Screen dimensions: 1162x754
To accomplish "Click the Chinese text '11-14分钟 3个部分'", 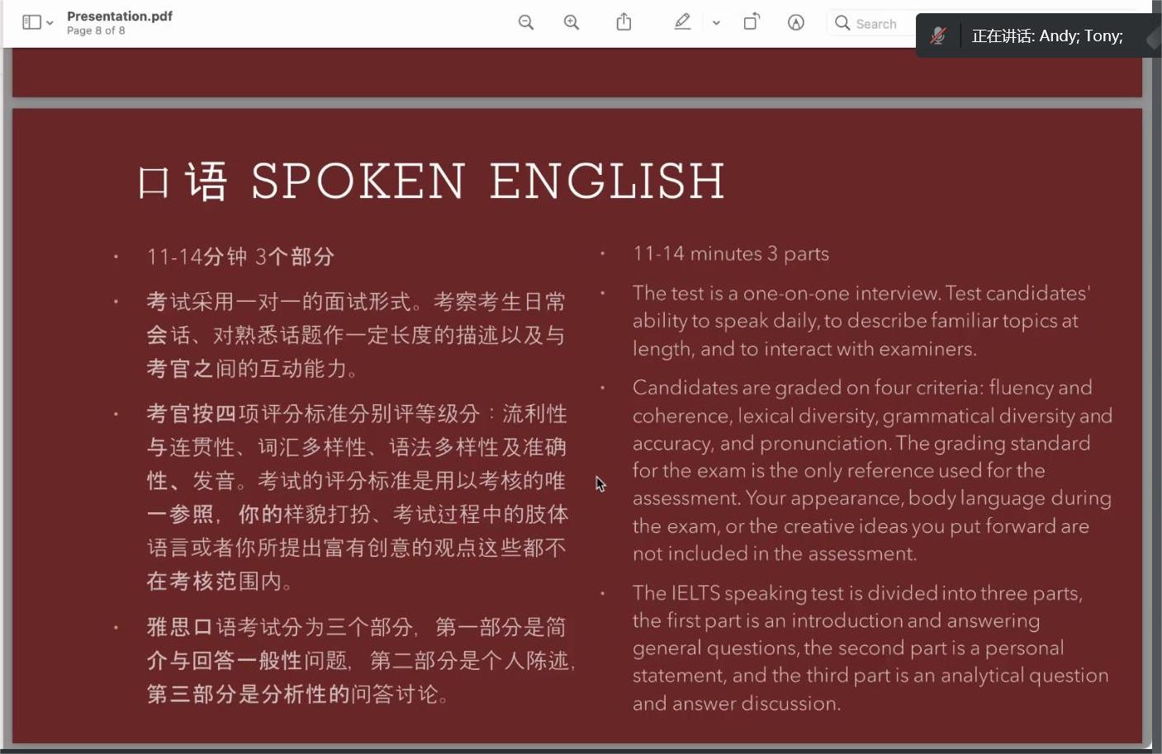I will click(x=240, y=257).
